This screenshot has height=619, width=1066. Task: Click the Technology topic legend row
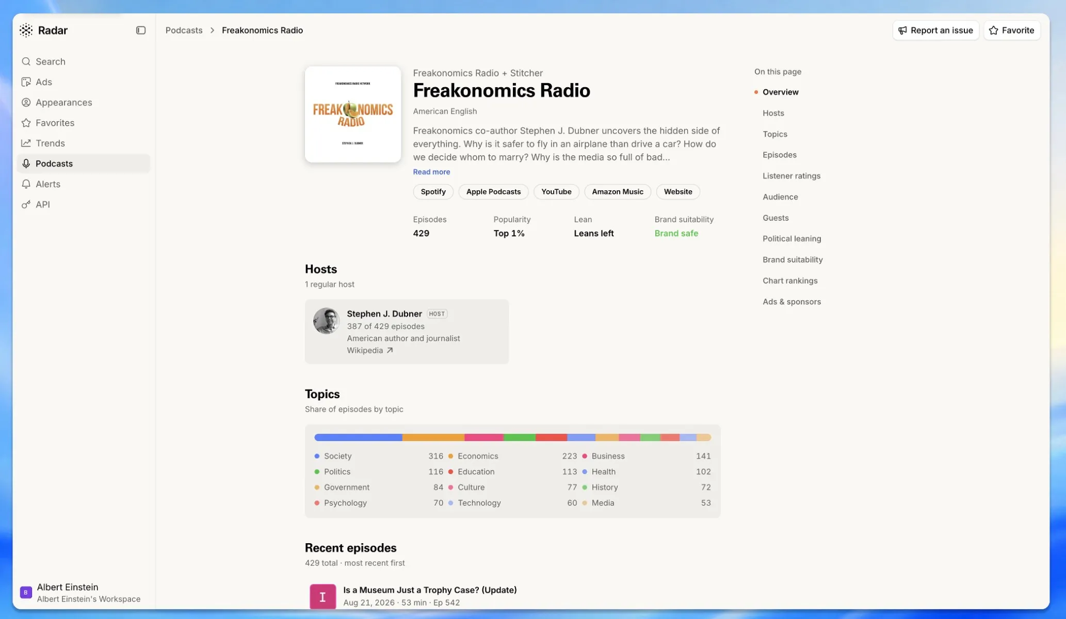(512, 503)
